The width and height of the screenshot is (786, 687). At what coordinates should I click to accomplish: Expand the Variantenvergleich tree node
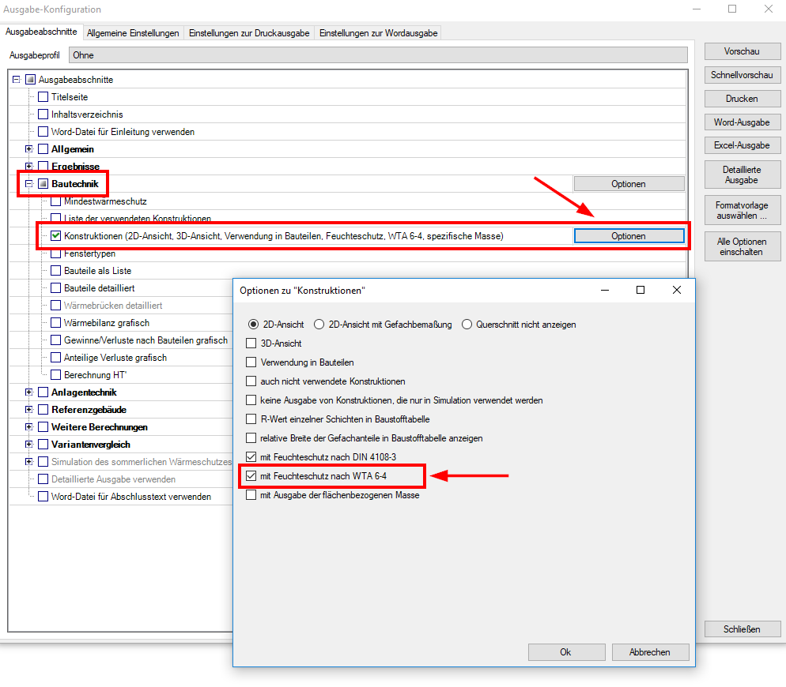30,445
